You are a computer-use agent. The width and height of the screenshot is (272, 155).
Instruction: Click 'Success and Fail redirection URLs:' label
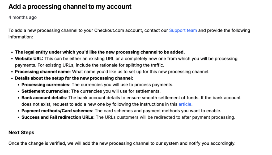click(58, 117)
